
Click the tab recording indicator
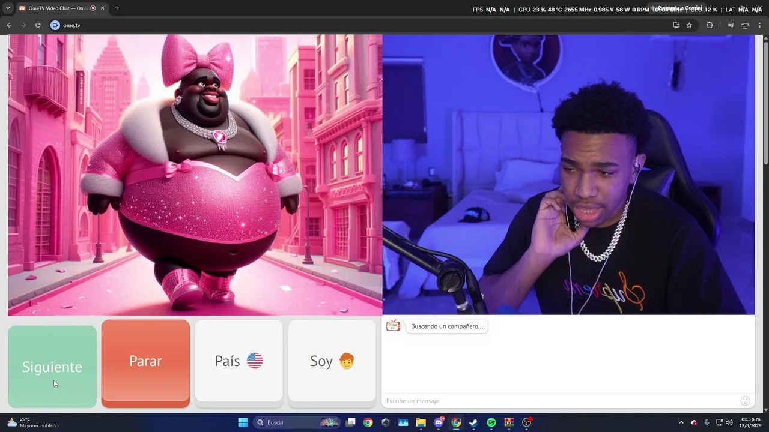92,8
